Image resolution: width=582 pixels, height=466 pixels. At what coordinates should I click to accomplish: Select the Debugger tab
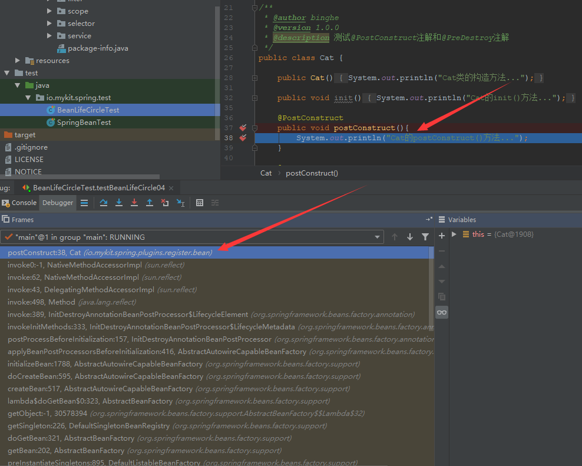(x=58, y=203)
